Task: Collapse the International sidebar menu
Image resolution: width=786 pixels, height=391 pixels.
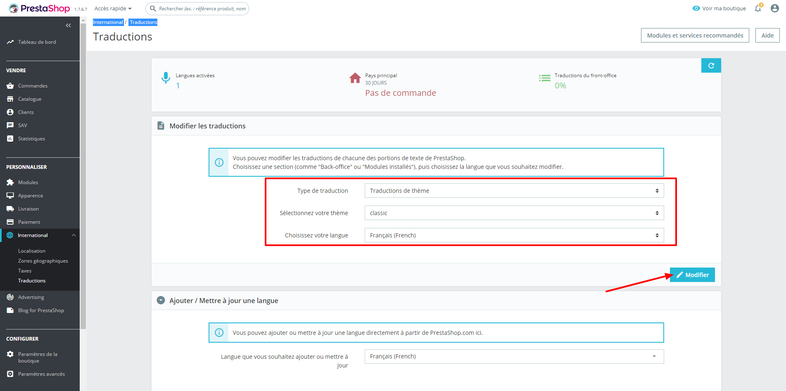Action: click(x=74, y=235)
